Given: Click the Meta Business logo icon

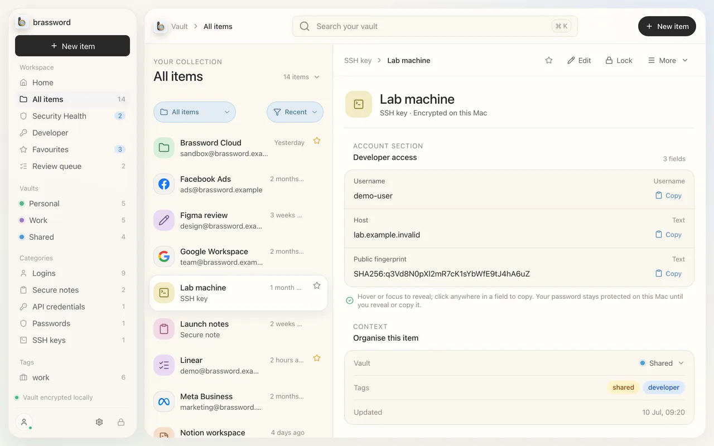Looking at the screenshot, I should click(164, 401).
